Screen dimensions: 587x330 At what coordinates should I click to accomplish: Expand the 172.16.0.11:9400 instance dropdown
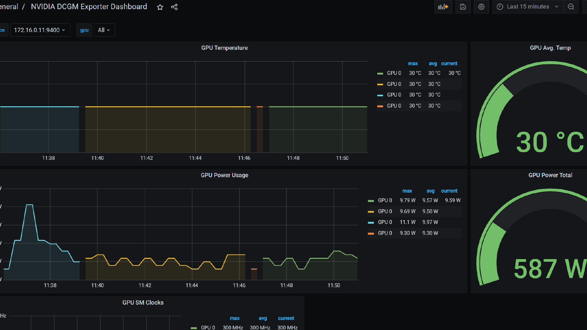[x=40, y=30]
